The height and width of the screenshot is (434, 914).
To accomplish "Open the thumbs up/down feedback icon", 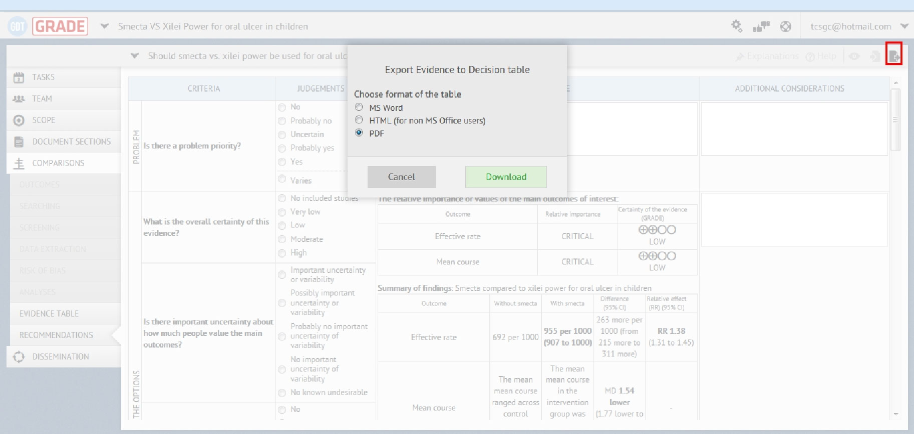I will point(761,26).
